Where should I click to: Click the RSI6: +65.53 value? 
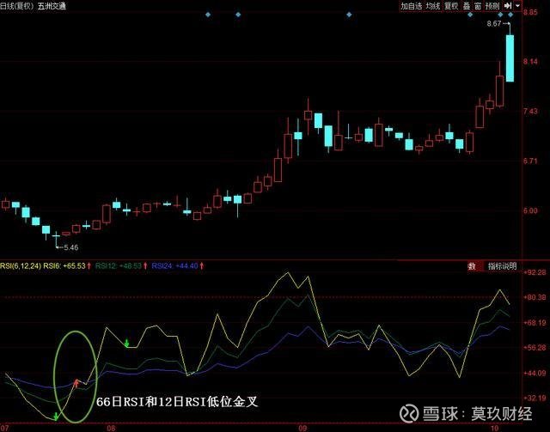point(64,265)
